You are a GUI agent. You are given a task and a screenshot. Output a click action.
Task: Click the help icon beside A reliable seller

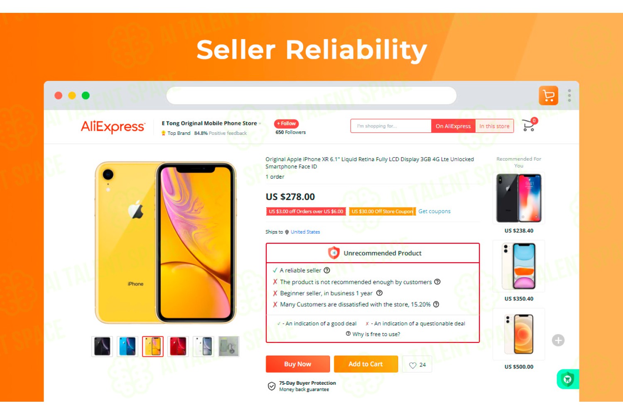[x=327, y=270]
